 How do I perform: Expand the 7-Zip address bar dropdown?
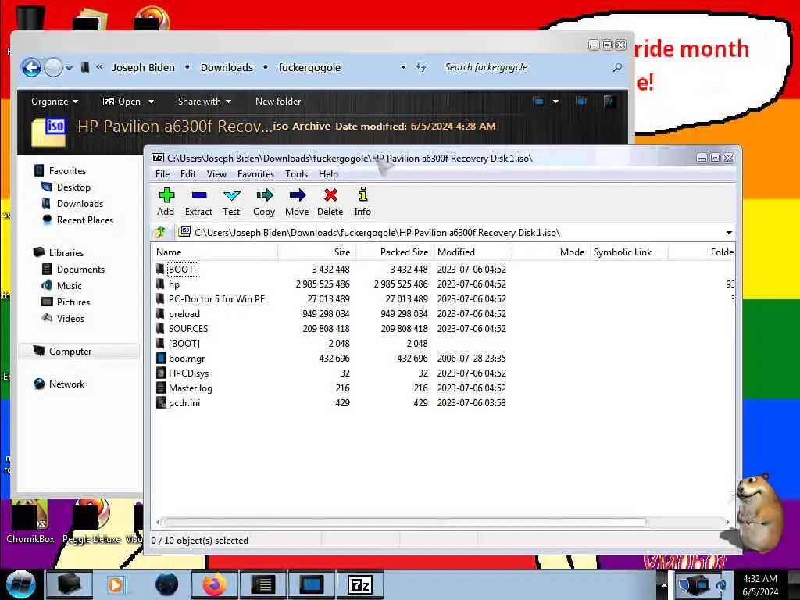click(729, 233)
